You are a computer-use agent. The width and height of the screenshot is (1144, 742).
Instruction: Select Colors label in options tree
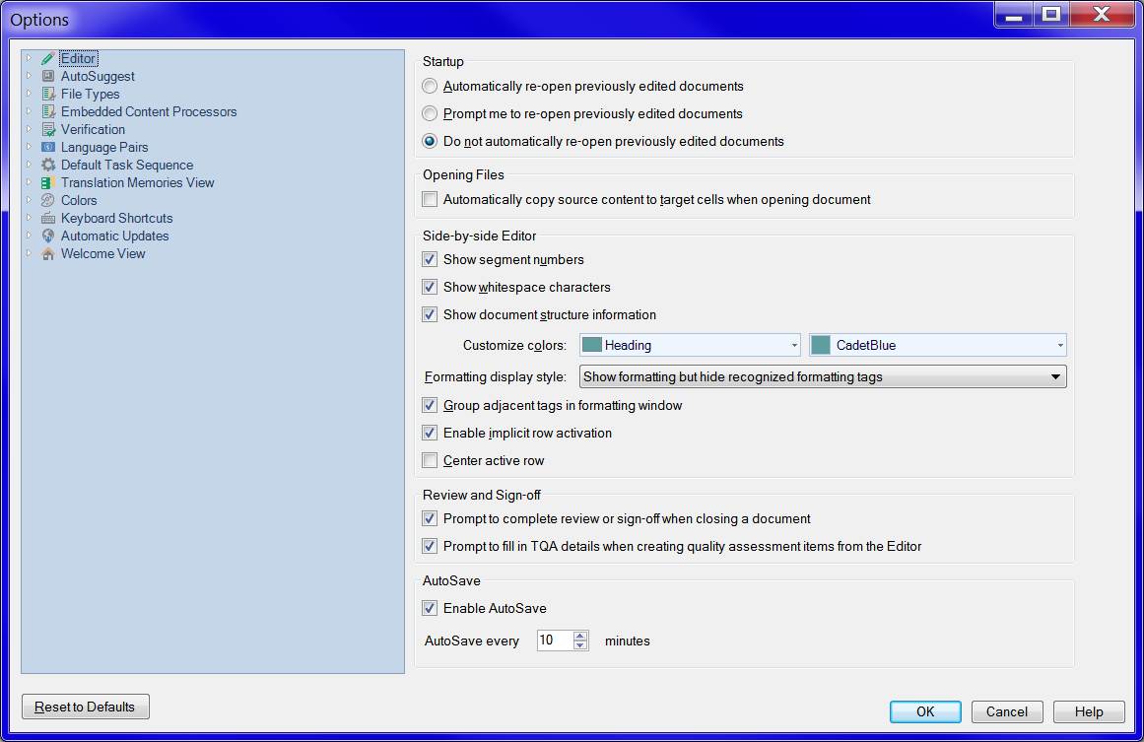(x=79, y=200)
